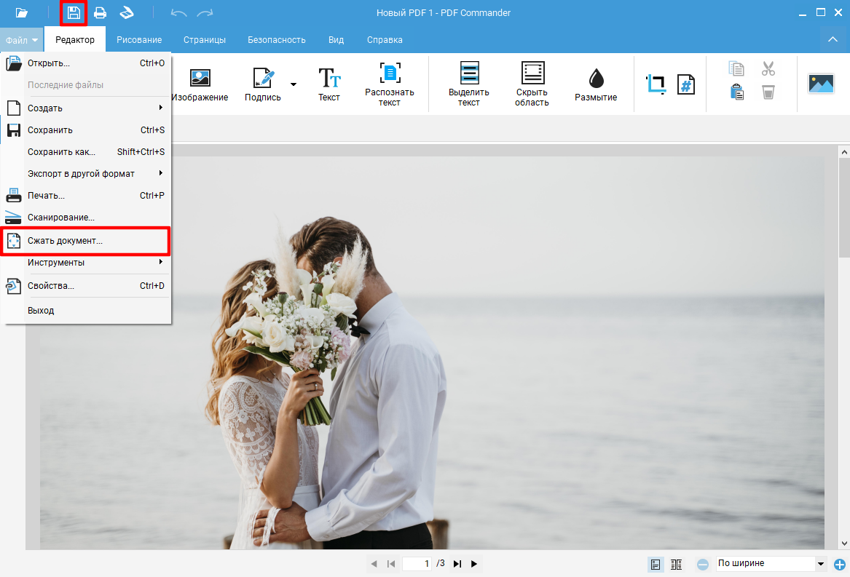
Task: Switch to two-page view mode
Action: [676, 564]
